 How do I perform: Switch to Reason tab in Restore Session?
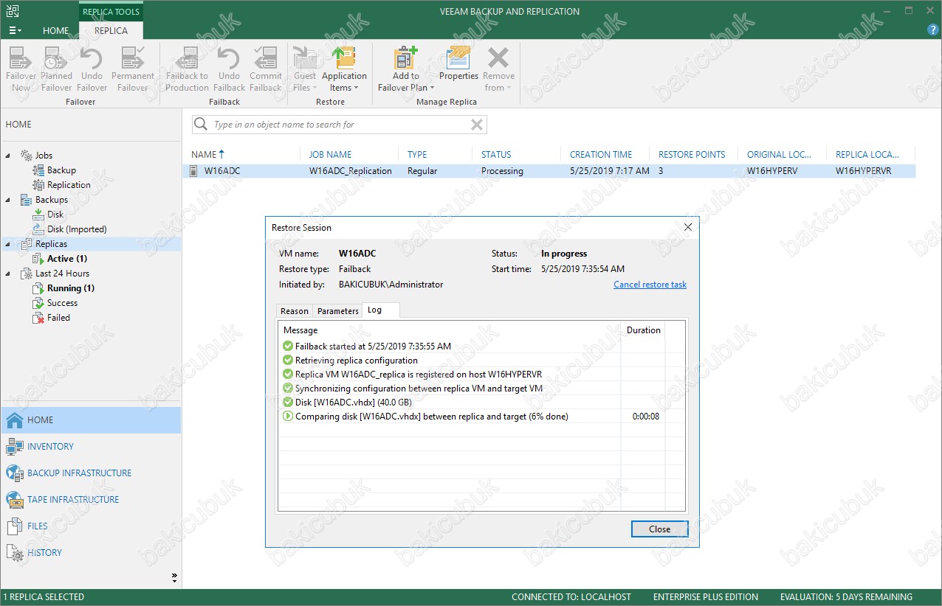point(295,311)
